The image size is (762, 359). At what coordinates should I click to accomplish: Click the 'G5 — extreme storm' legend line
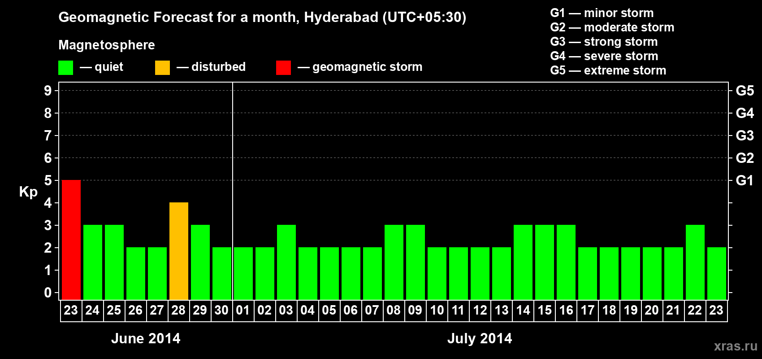tap(608, 70)
